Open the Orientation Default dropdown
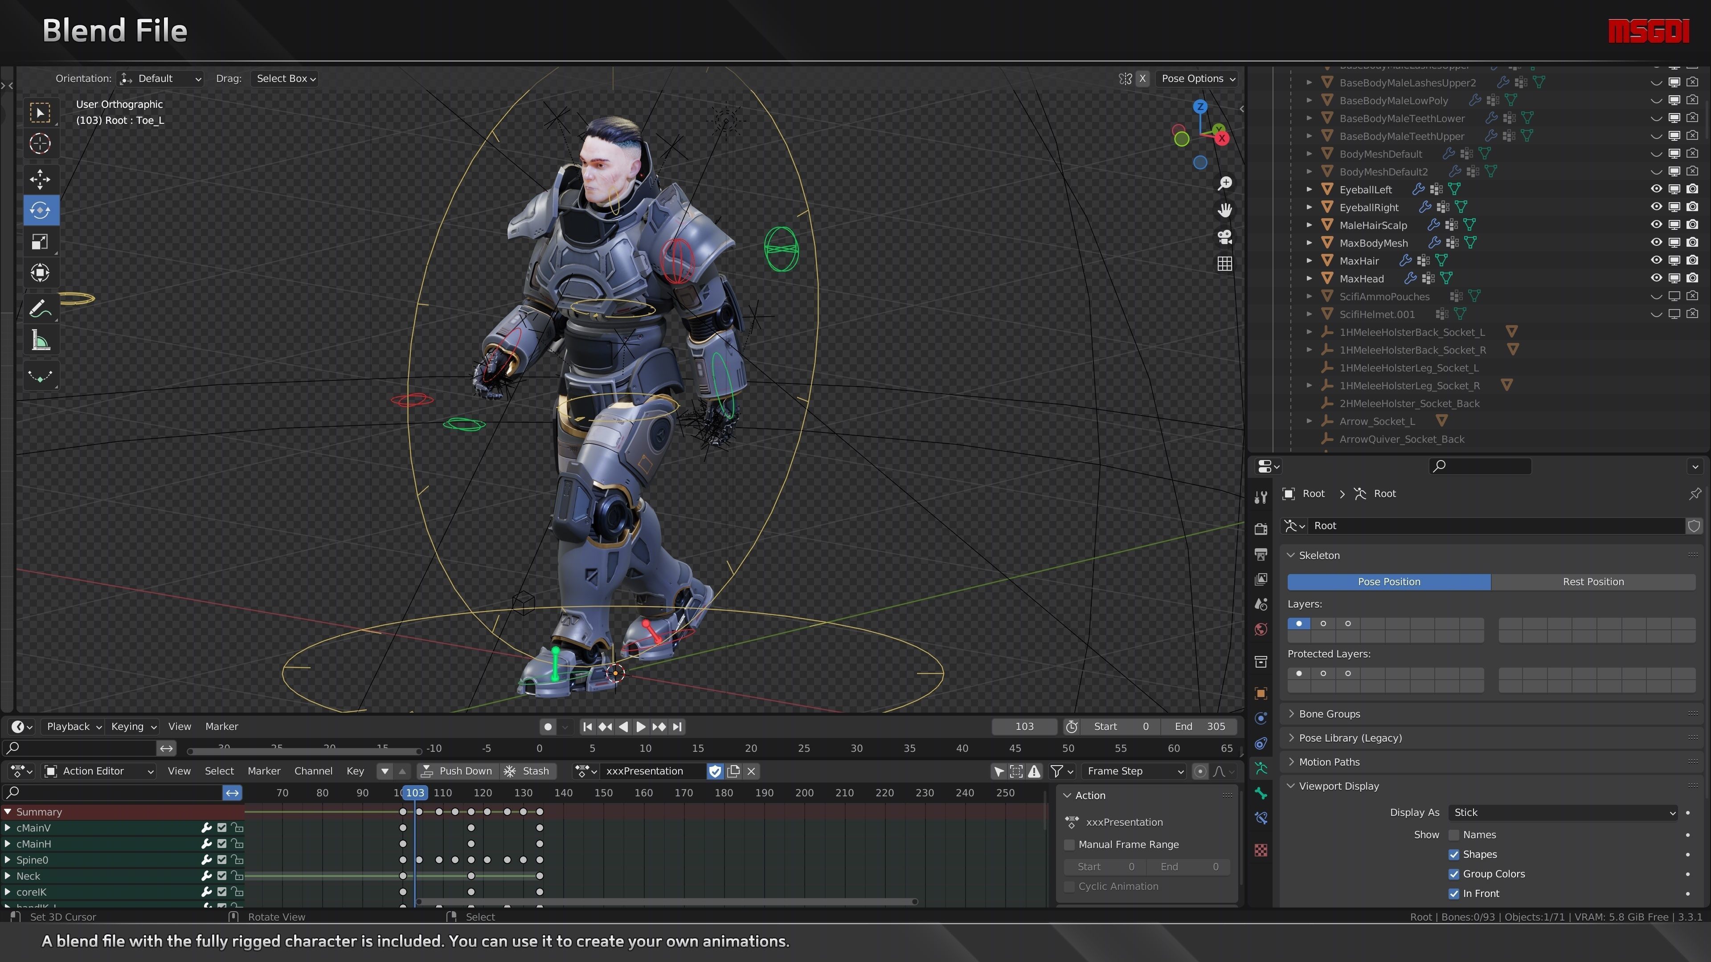 pyautogui.click(x=160, y=78)
